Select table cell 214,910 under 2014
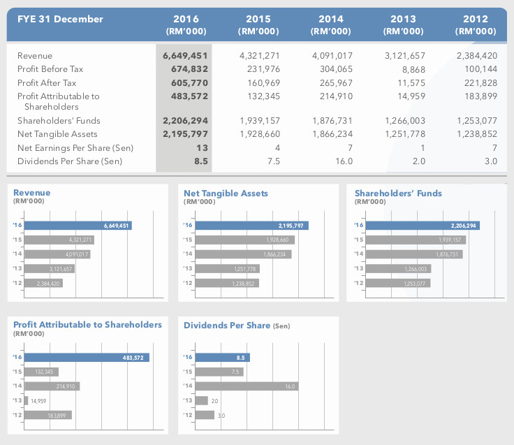The image size is (514, 445). point(337,96)
